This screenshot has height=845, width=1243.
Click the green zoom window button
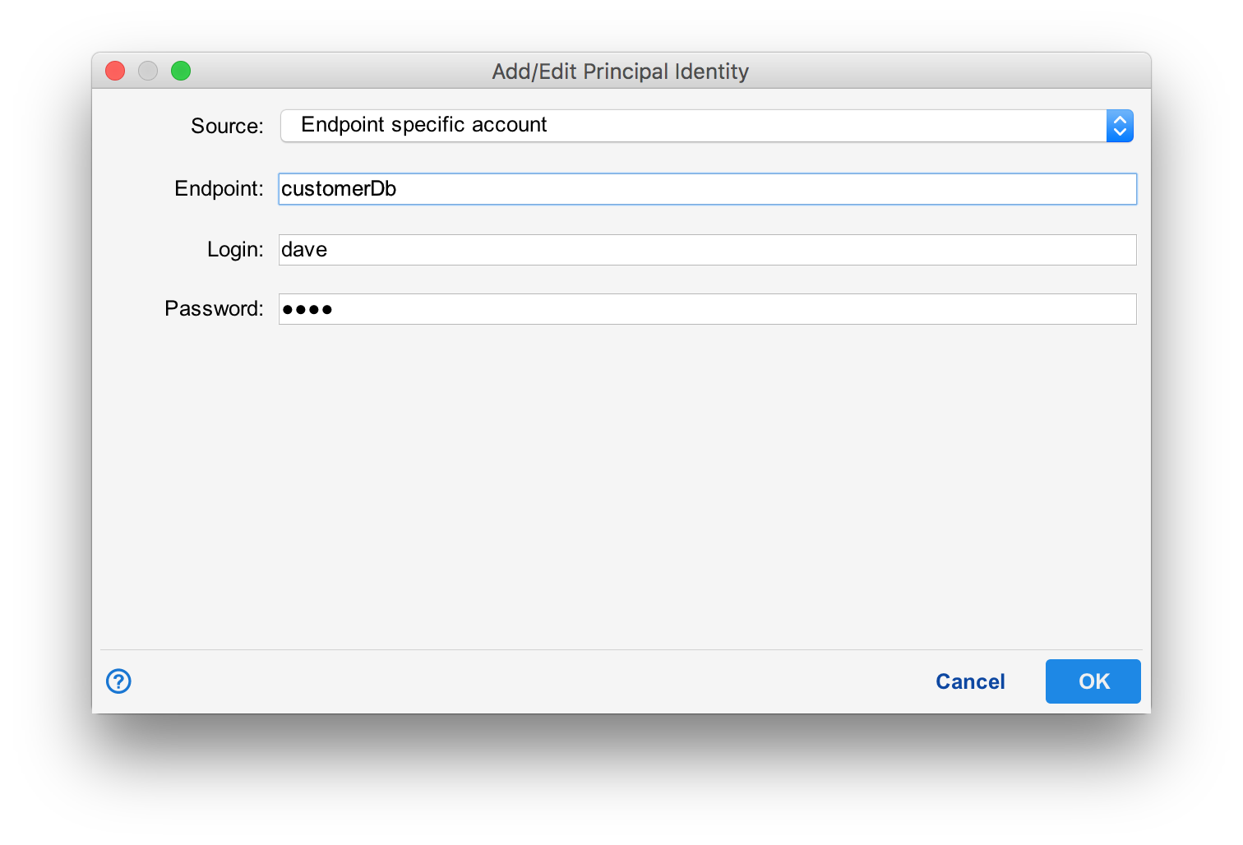(x=181, y=71)
